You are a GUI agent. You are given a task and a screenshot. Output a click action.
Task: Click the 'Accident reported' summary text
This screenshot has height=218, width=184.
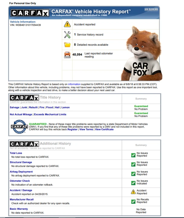(x=85, y=25)
